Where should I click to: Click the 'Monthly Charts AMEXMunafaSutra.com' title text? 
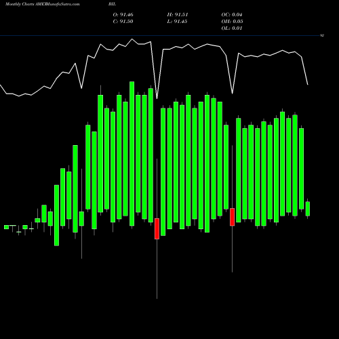(x=43, y=4)
